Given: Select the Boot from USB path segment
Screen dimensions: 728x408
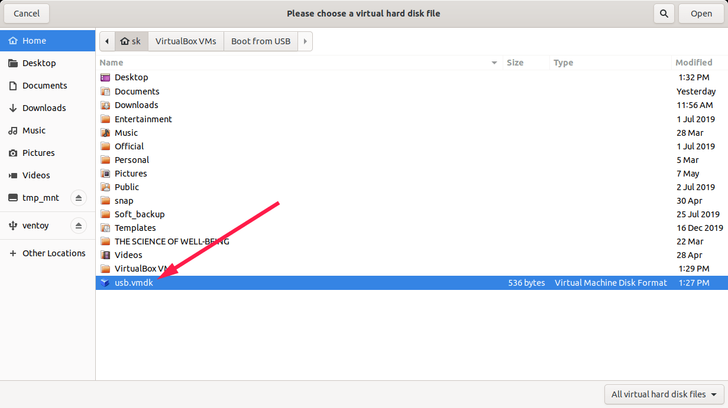Looking at the screenshot, I should point(261,41).
